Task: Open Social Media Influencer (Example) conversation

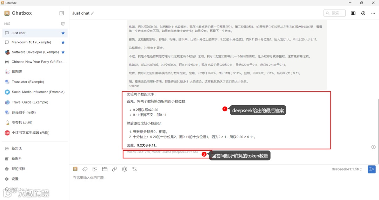Action: (x=35, y=92)
